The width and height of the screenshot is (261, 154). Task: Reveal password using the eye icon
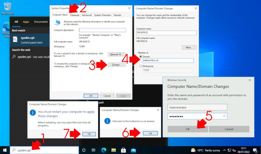point(224,116)
